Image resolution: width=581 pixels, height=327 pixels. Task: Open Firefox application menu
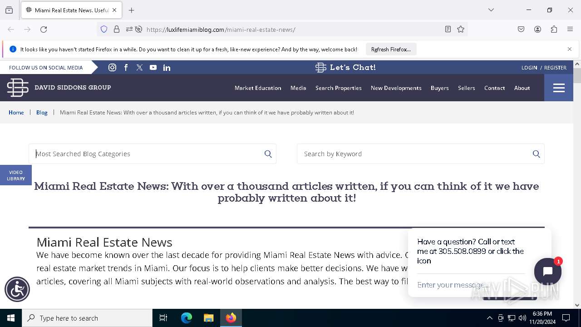pos(570,30)
